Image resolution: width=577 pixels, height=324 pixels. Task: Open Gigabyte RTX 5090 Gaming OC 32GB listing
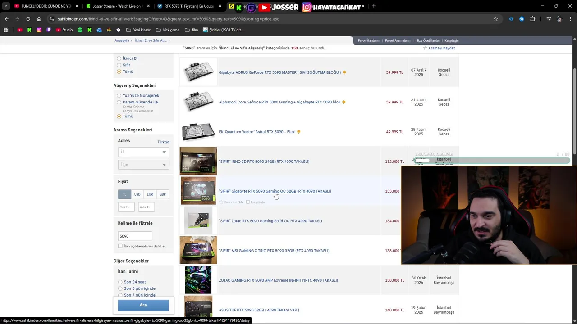tap(275, 191)
